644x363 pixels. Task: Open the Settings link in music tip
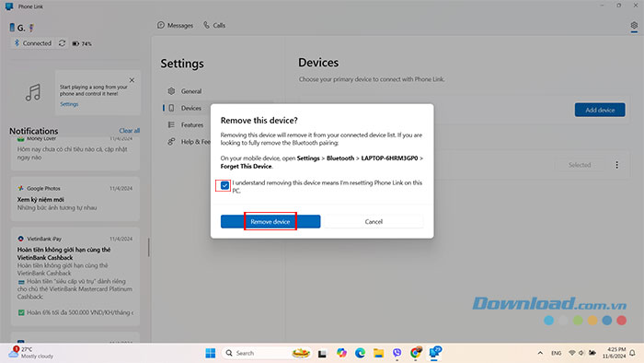[x=69, y=104]
